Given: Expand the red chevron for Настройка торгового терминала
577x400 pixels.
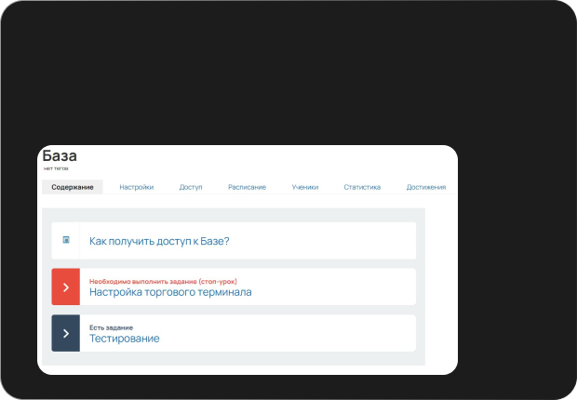Looking at the screenshot, I should (x=65, y=287).
